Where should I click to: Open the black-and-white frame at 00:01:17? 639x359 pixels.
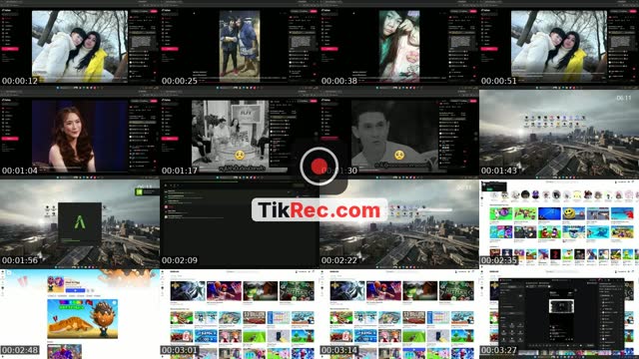pyautogui.click(x=240, y=135)
